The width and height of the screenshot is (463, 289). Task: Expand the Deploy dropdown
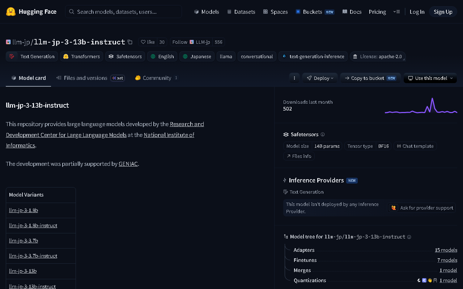pyautogui.click(x=320, y=78)
